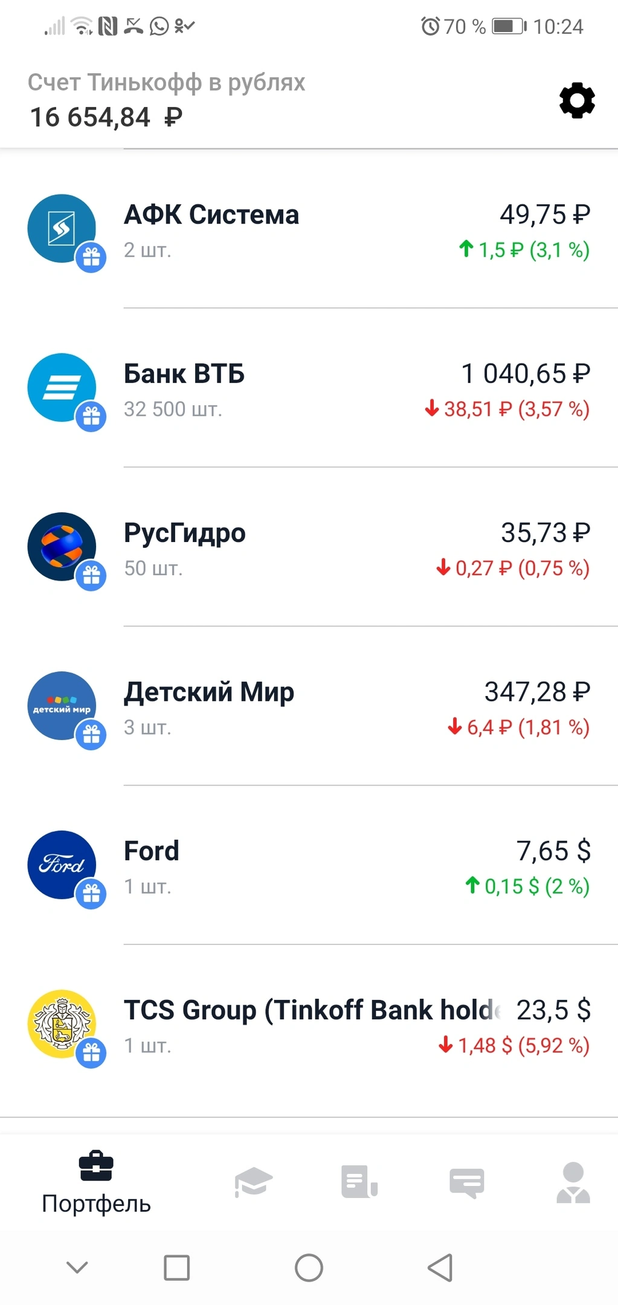Tap the TCS Group crest icon
Image resolution: width=618 pixels, height=1305 pixels.
(62, 1023)
